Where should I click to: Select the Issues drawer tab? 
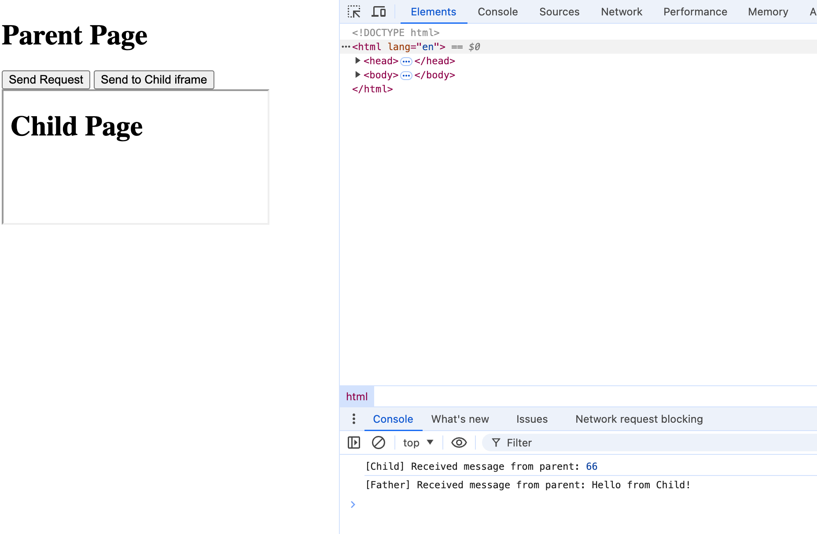point(532,419)
